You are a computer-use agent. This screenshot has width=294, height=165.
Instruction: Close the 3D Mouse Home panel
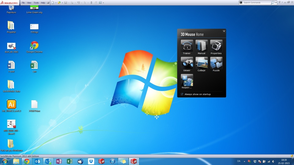pos(224,31)
